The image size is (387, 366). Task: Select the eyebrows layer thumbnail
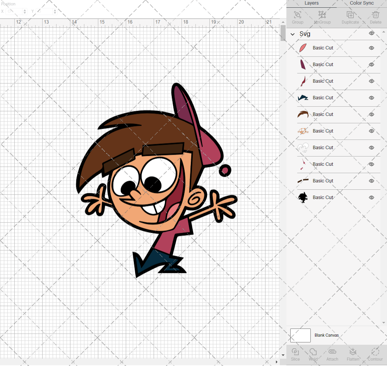pyautogui.click(x=303, y=181)
